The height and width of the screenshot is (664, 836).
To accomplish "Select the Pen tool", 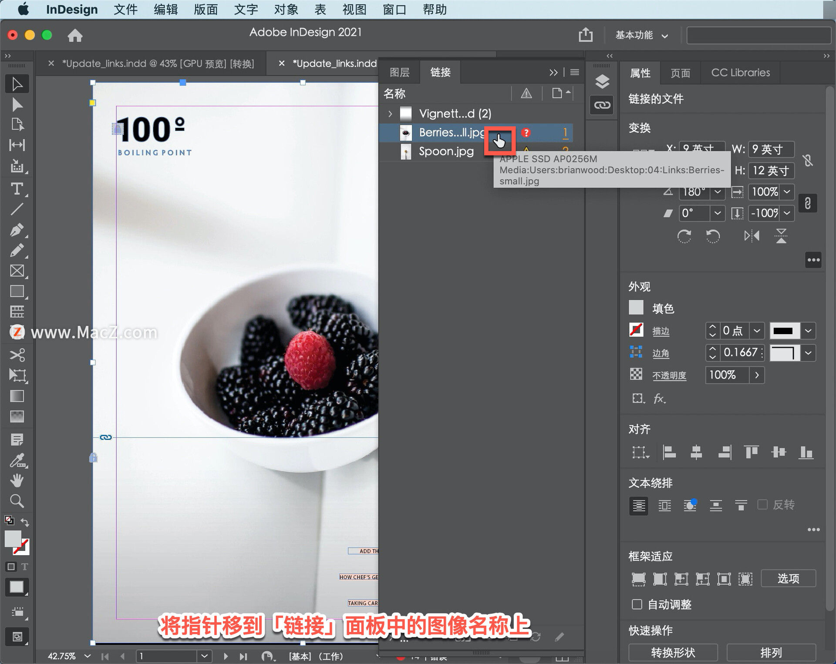I will pos(17,230).
